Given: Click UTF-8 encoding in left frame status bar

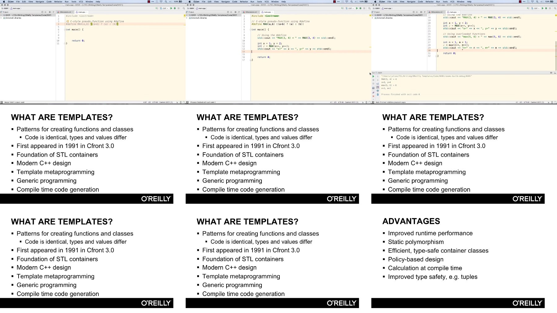Looking at the screenshot, I should point(155,102).
